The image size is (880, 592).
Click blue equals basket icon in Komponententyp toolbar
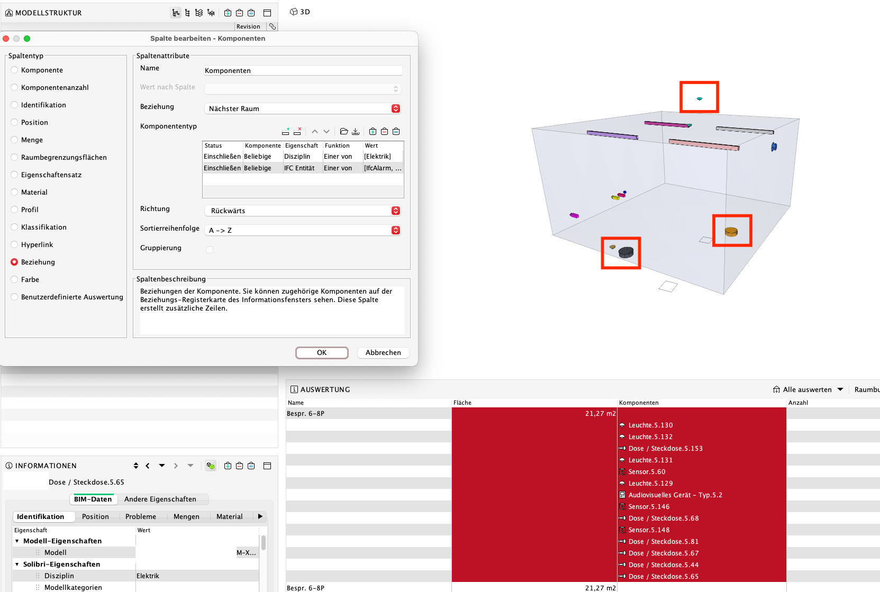[x=396, y=131]
